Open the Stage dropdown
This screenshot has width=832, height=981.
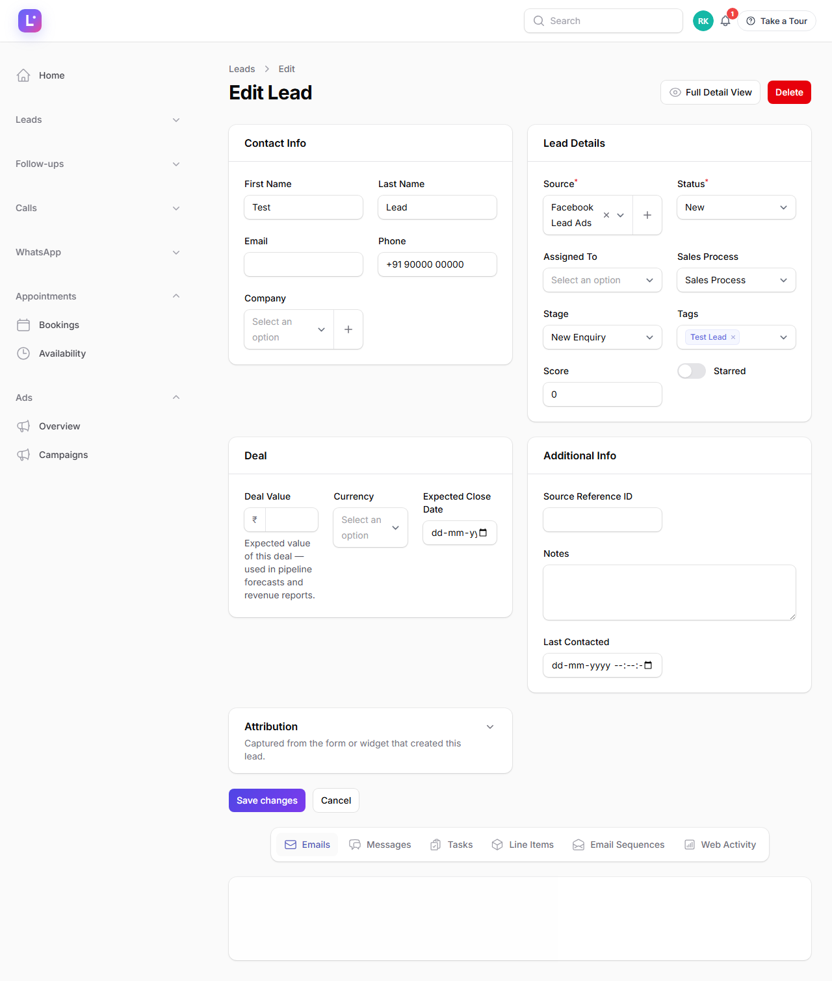603,337
